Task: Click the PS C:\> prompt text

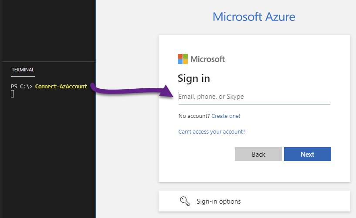Action: click(x=21, y=86)
